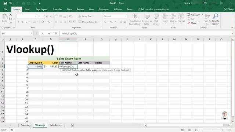Switch to Page Break Preview icon
235x132 pixels.
[x=196, y=130]
